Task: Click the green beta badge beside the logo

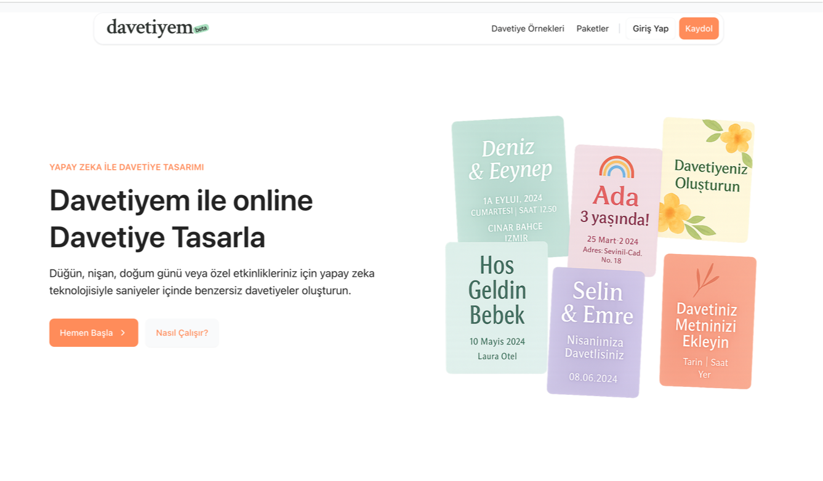Action: click(201, 28)
